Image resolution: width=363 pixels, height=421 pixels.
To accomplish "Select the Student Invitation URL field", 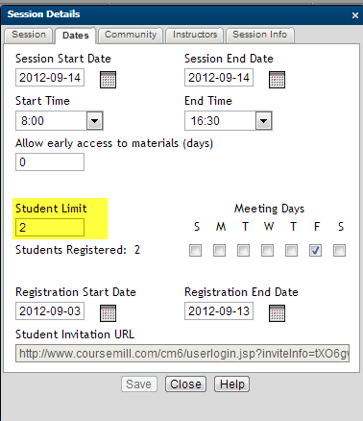I will coord(182,354).
